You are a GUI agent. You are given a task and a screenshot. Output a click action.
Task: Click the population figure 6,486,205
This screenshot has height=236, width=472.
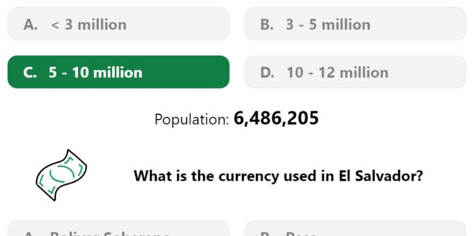(276, 118)
